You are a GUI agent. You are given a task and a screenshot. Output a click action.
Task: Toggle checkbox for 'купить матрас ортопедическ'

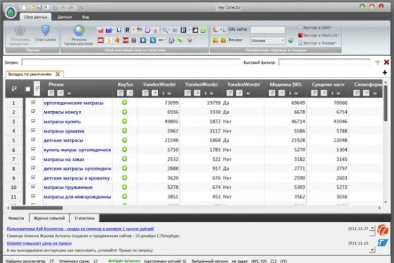click(33, 149)
